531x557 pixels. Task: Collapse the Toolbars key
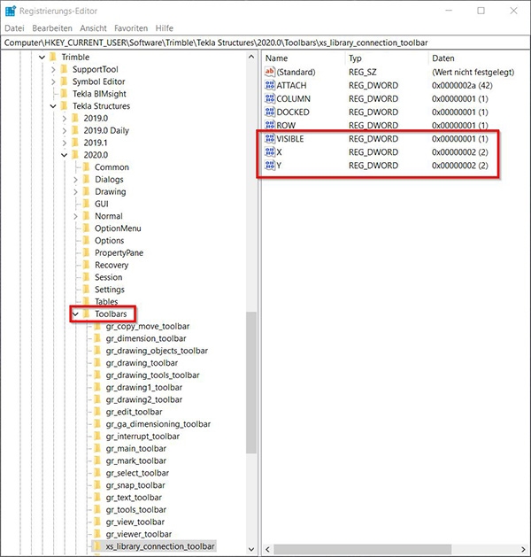[x=75, y=313]
